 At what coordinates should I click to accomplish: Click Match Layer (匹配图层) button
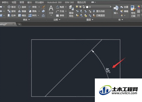tap(99, 15)
